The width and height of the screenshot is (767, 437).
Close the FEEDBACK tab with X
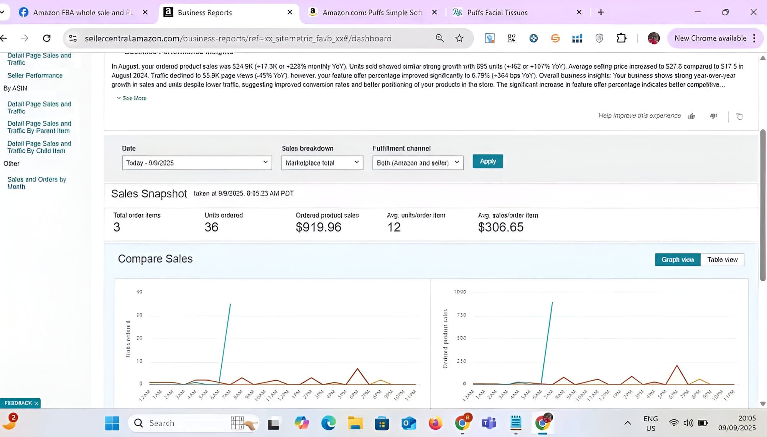(x=36, y=403)
